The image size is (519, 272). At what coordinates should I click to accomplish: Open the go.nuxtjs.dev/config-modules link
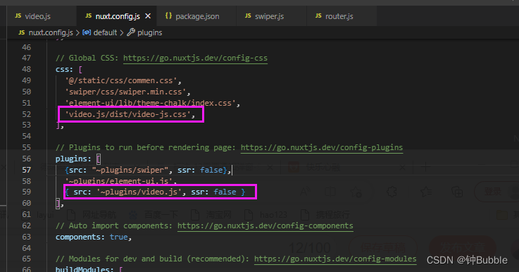335,259
